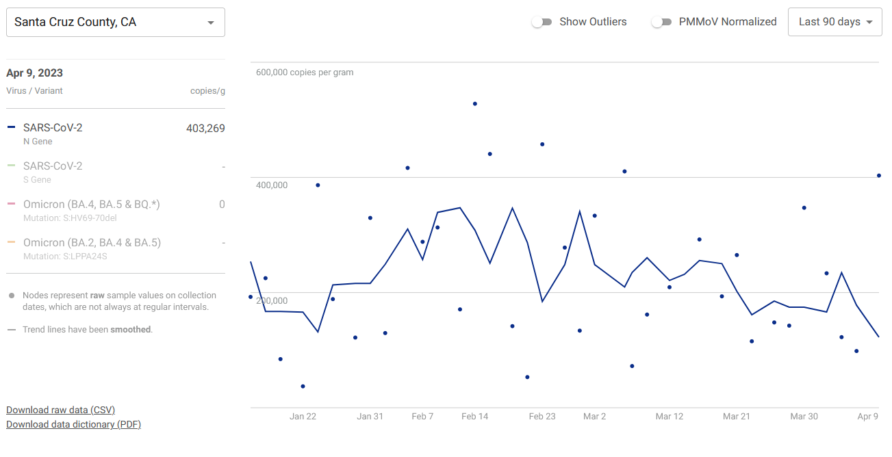
Task: Click the location dropdown arrow icon
Action: pos(210,23)
